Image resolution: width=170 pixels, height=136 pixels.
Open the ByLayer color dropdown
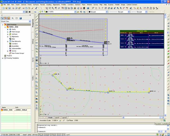click(107, 12)
